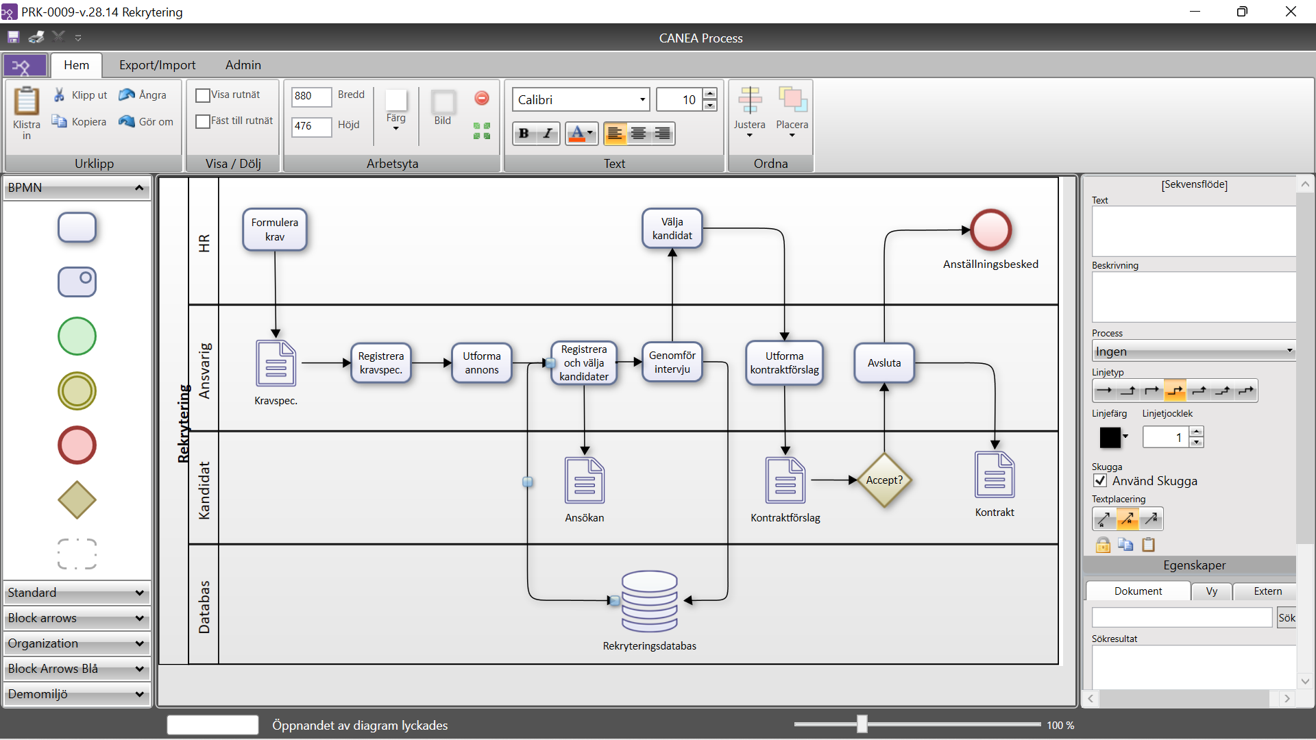Switch to the Extern properties tab
Viewport: 1316px width, 740px height.
point(1267,591)
